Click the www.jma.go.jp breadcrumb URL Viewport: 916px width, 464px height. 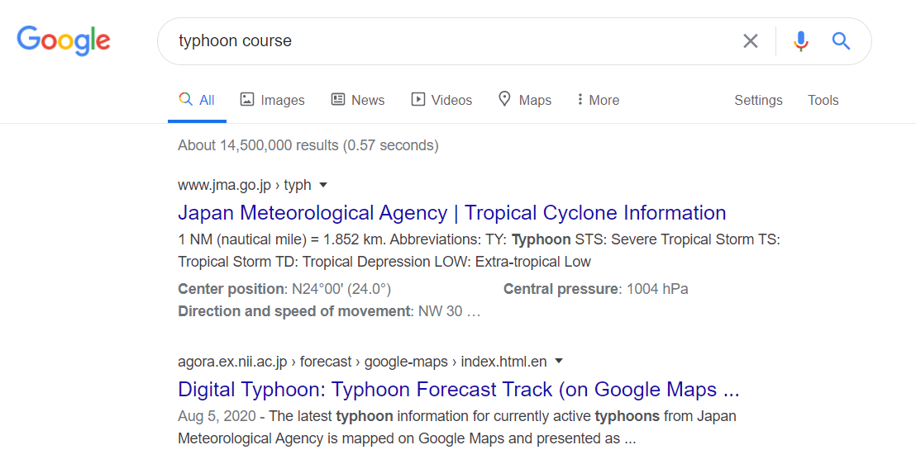coord(244,185)
